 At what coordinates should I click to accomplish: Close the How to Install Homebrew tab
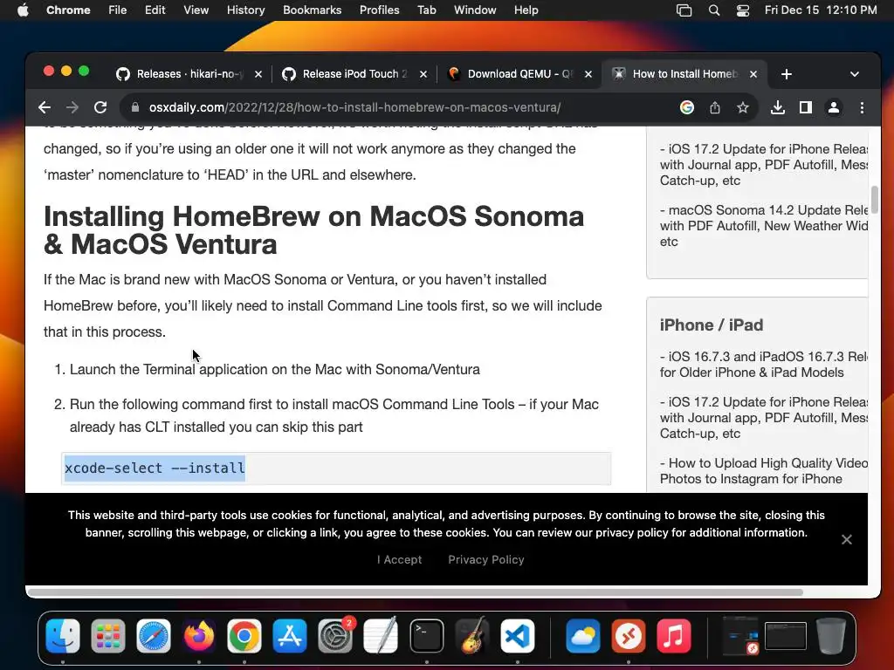753,74
